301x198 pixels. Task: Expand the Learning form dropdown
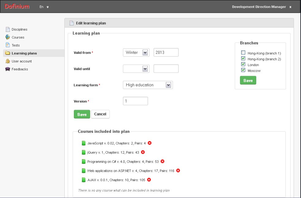[x=148, y=85]
